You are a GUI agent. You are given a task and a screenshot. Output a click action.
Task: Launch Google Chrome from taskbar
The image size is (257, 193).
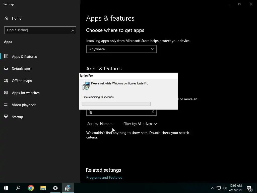[x=31, y=188]
